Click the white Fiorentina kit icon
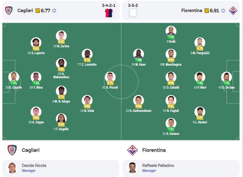This screenshot has height=177, width=243. 133,13
